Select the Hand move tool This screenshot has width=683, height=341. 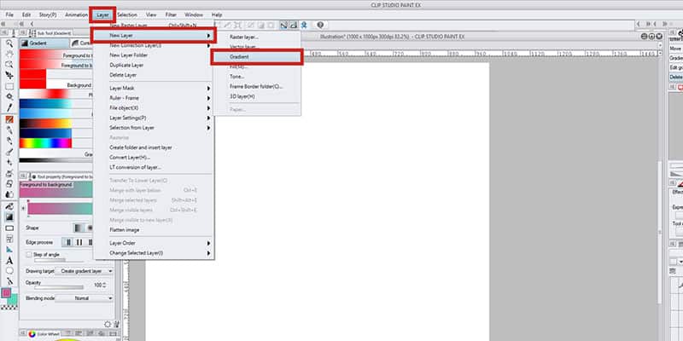(9, 54)
